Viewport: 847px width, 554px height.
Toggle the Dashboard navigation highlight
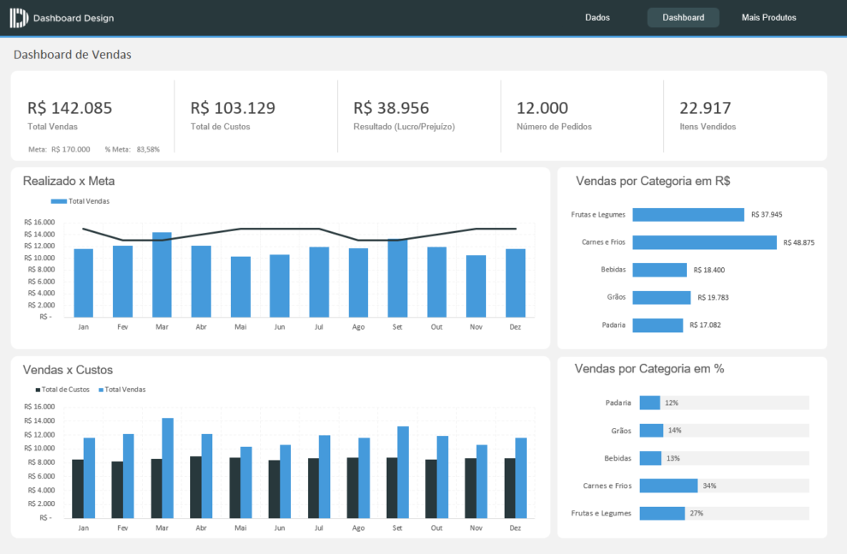pos(683,17)
